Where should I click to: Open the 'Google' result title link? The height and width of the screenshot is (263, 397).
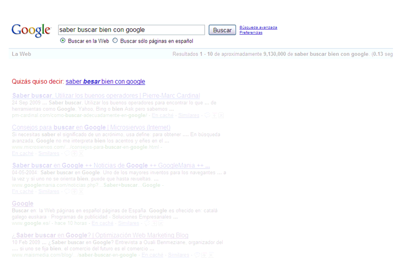23,204
